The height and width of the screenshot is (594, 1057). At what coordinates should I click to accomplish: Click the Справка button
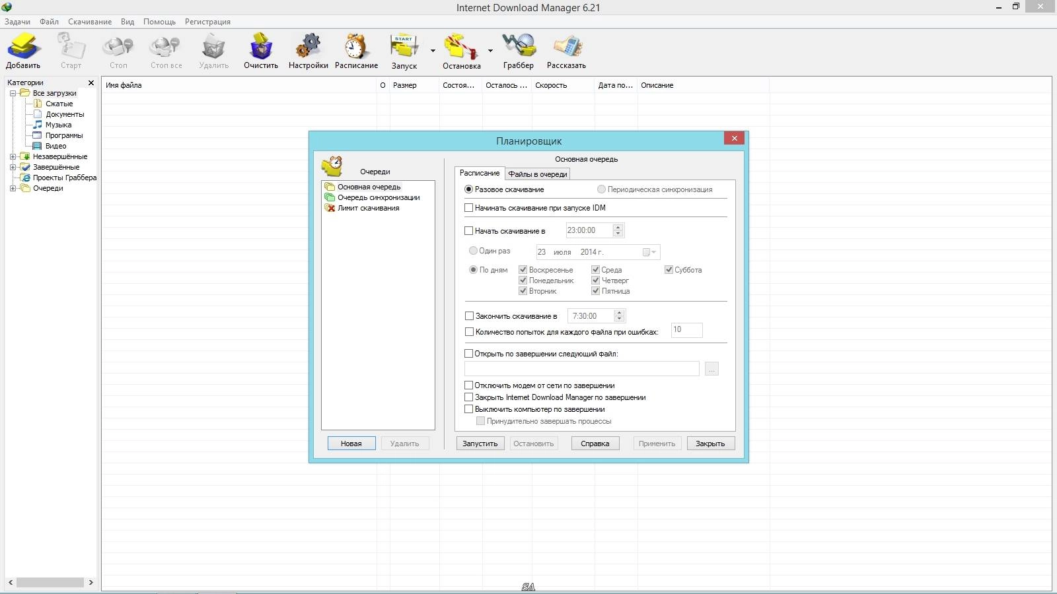(595, 444)
